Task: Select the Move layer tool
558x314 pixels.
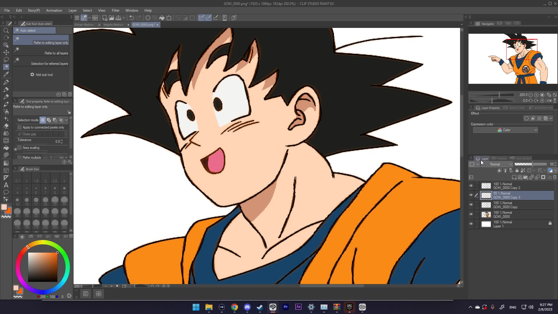Action: [6, 52]
